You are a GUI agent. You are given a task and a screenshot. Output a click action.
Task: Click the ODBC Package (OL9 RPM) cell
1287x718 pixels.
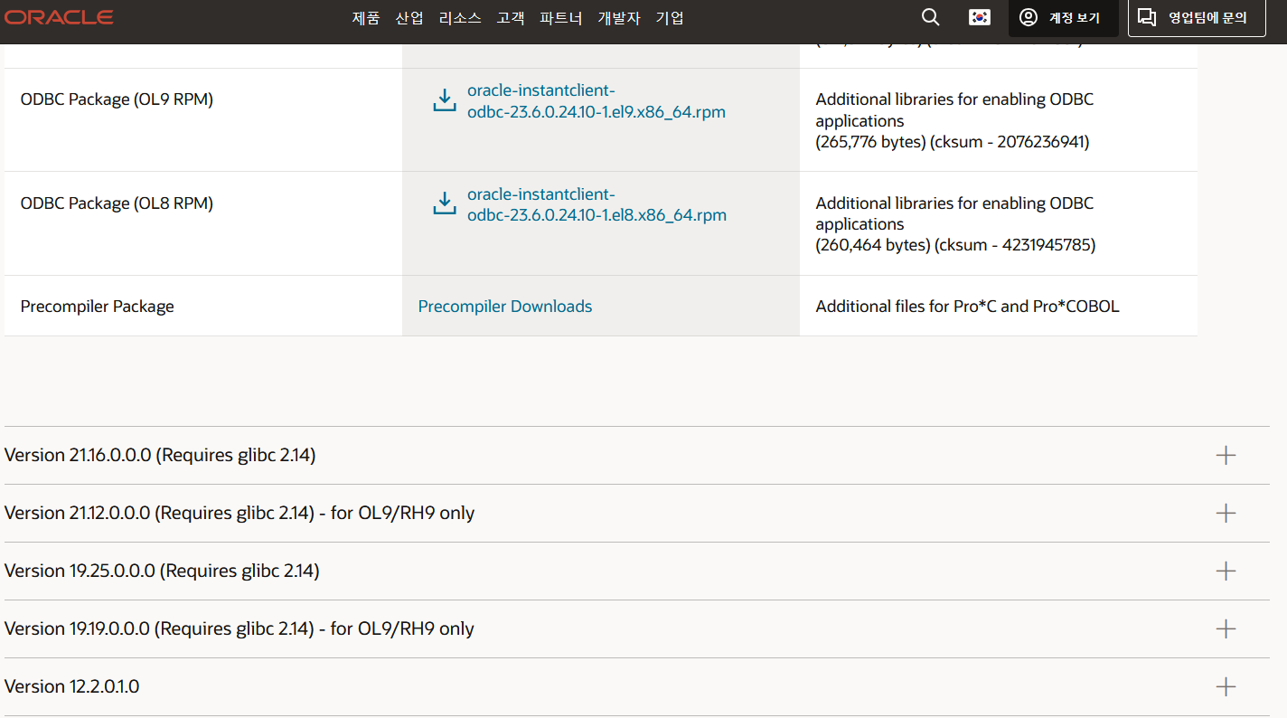point(203,120)
